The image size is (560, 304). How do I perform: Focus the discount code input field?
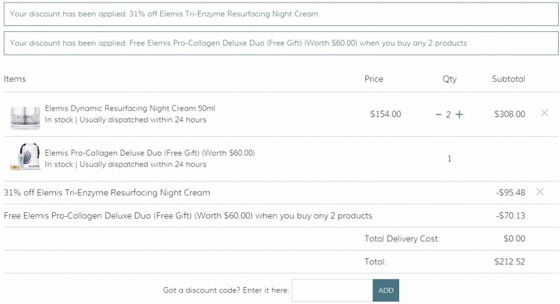coord(332,290)
